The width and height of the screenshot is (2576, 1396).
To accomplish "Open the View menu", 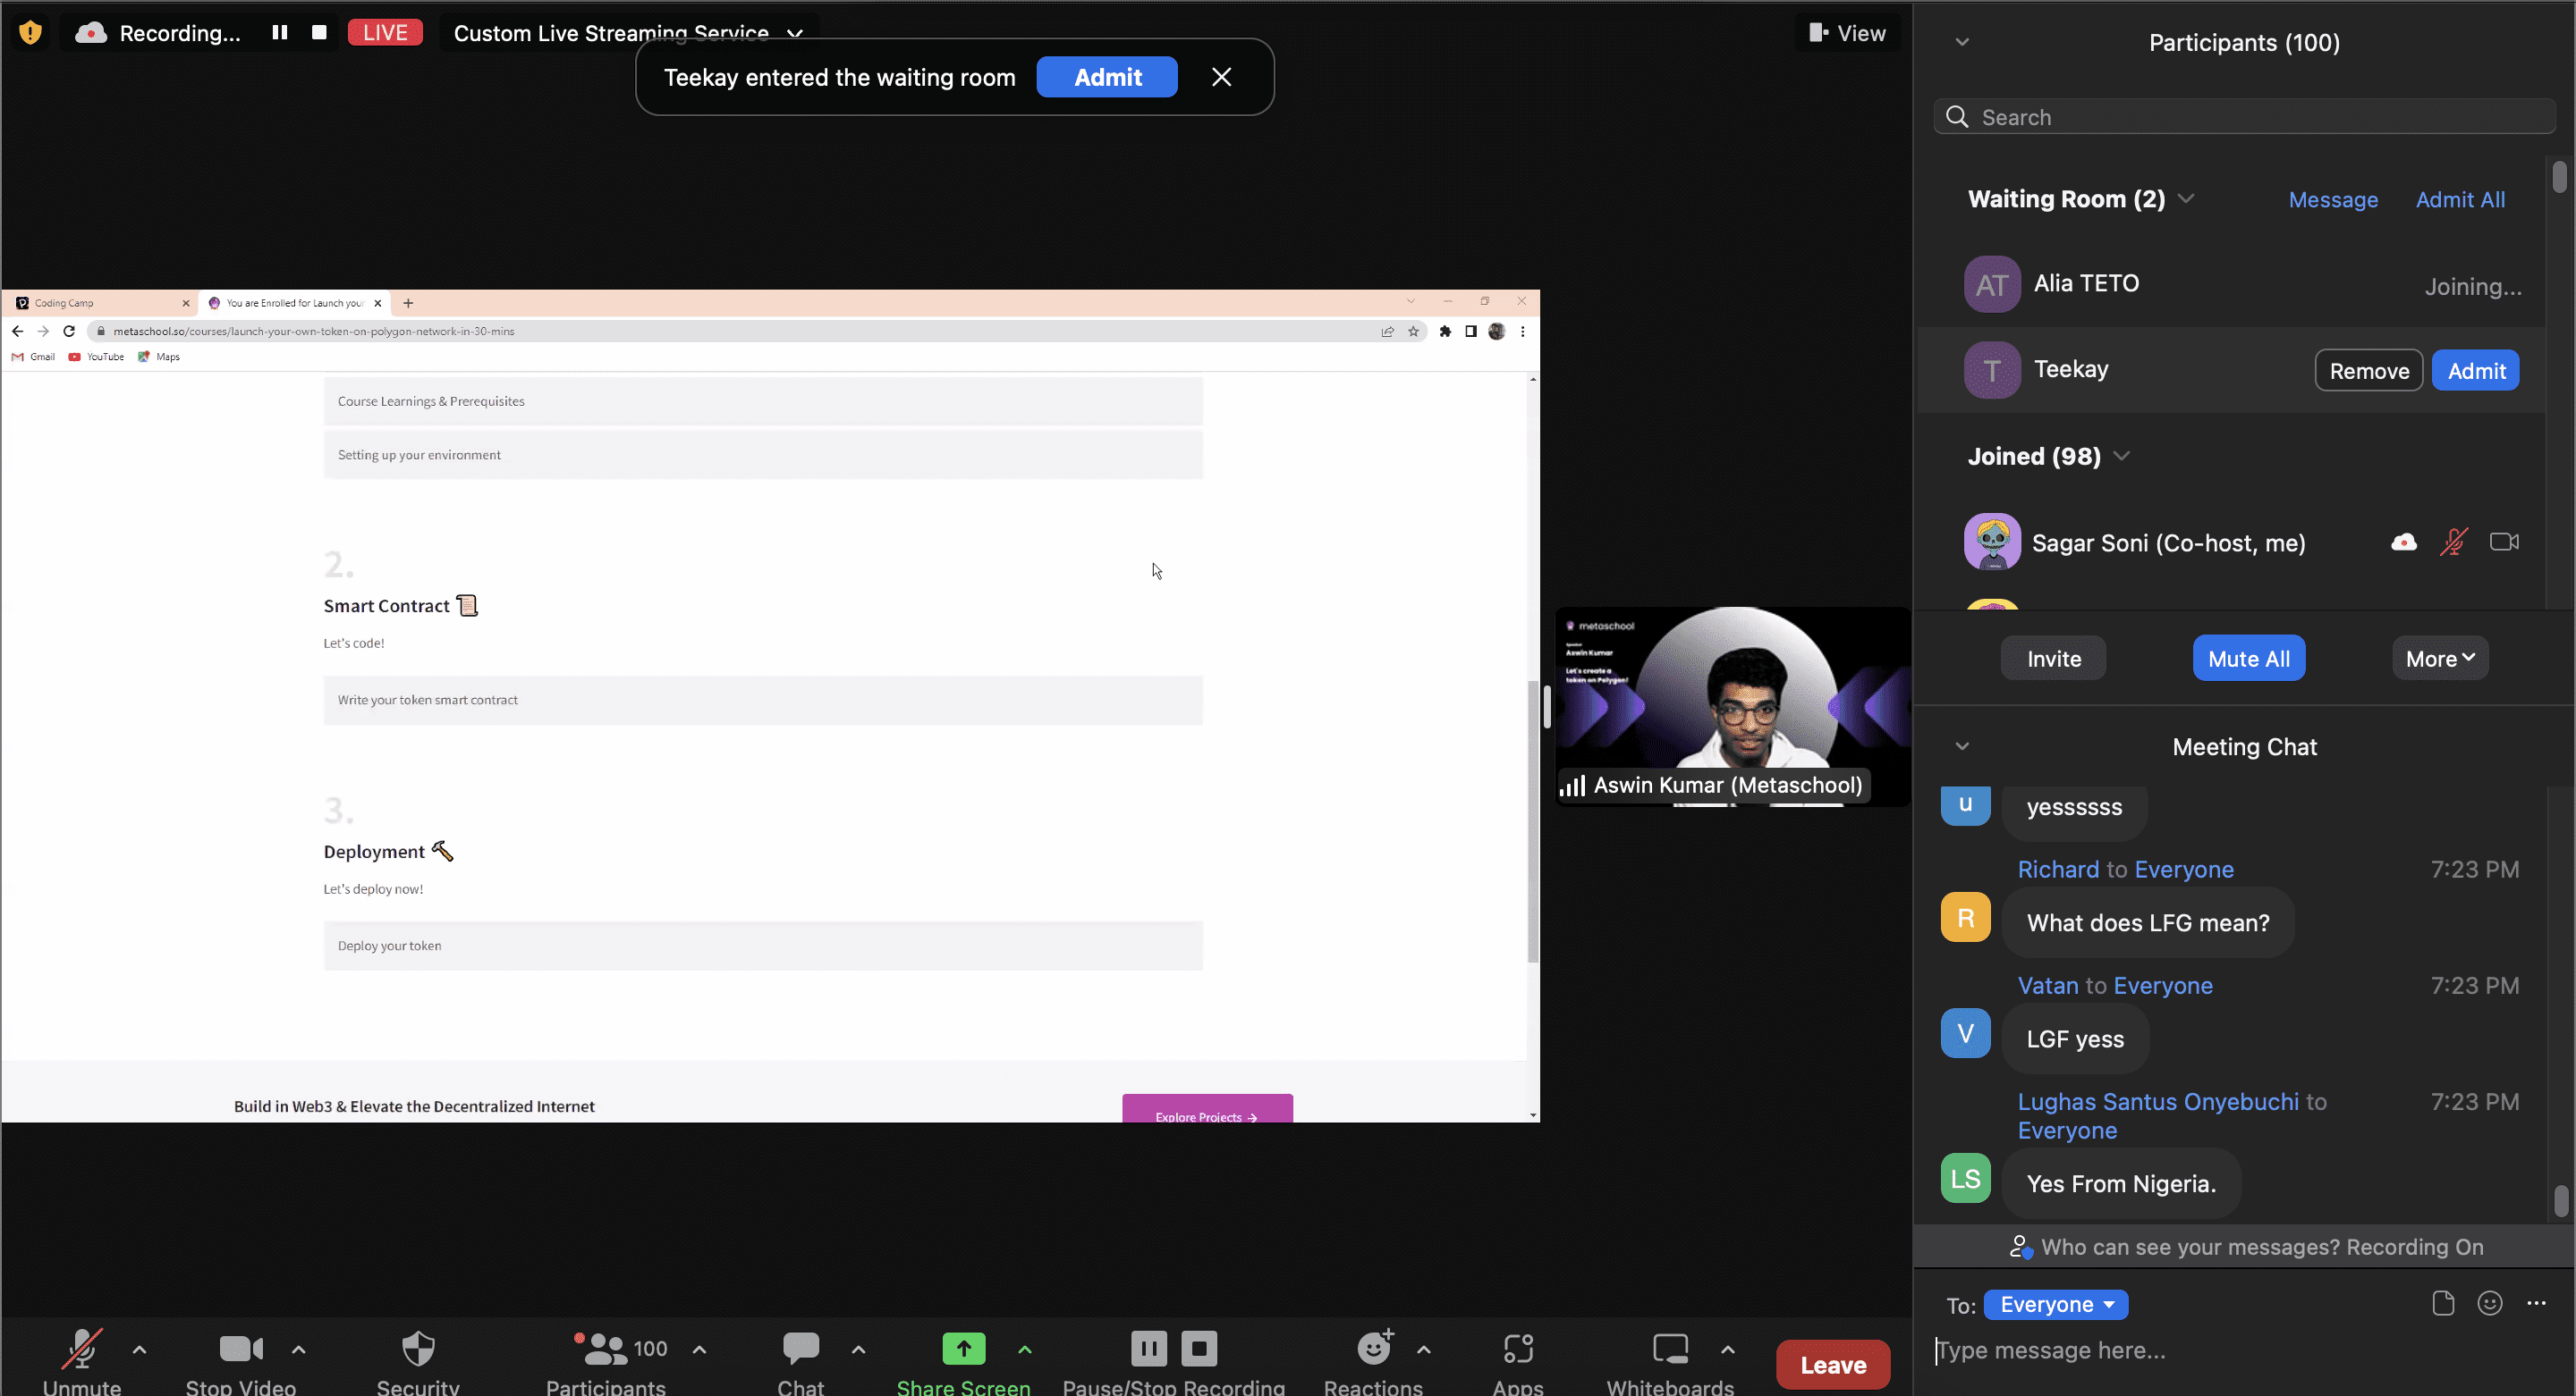I will [x=1846, y=32].
